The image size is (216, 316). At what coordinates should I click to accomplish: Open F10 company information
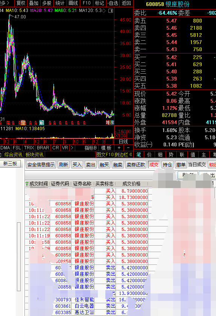tap(87, 3)
